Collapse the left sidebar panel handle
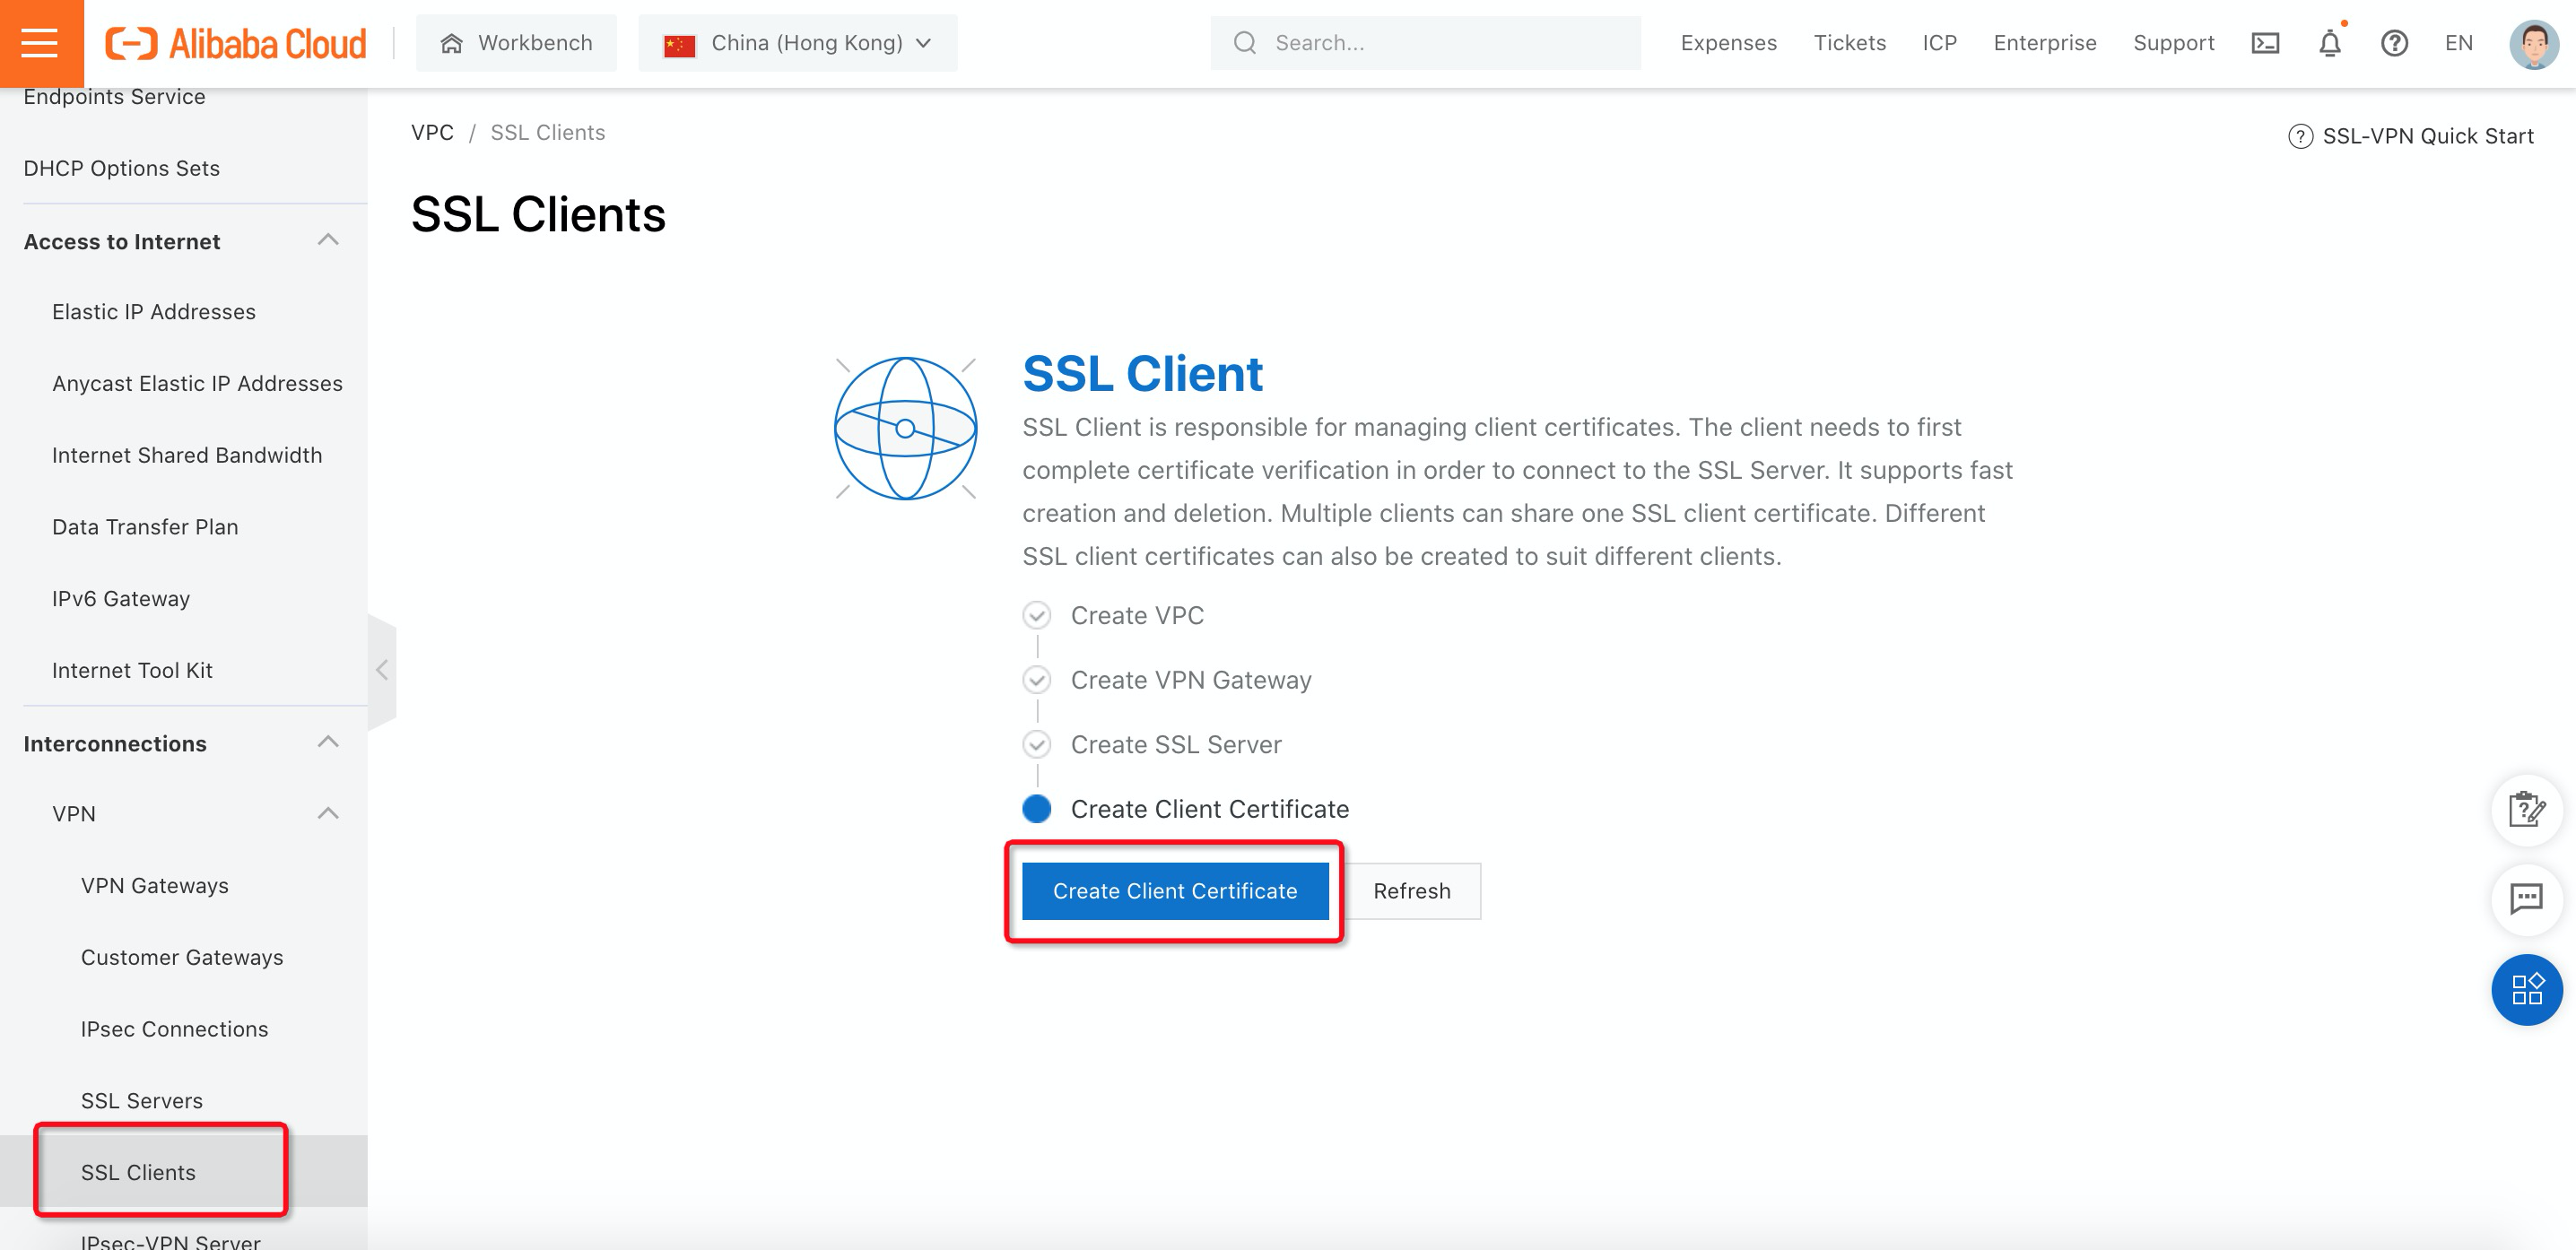 pos(382,670)
